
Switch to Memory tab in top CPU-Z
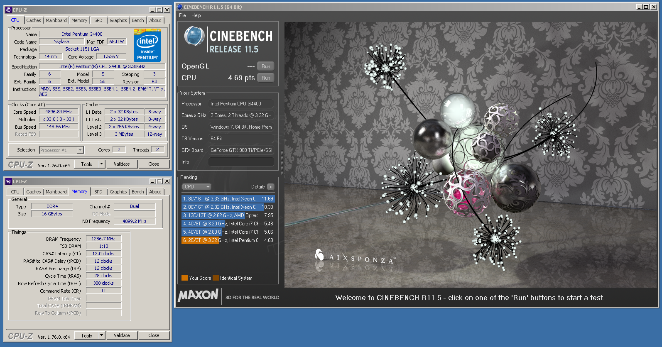point(79,20)
